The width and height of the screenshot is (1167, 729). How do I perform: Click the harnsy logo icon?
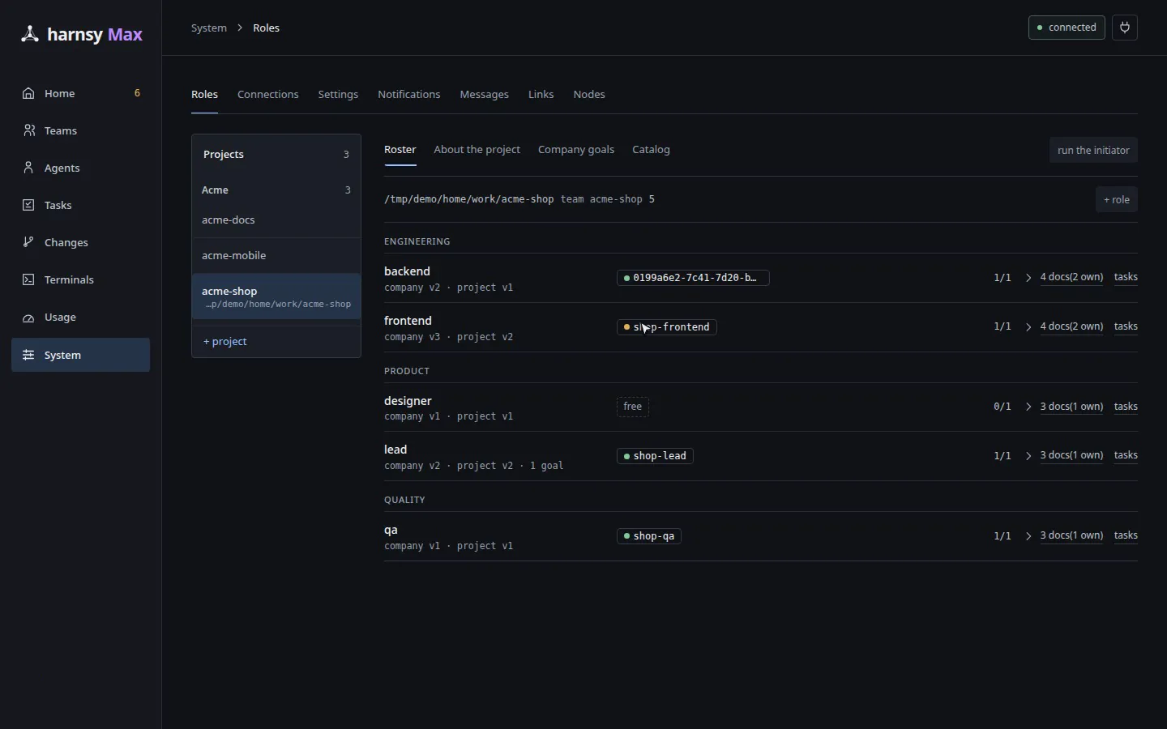point(29,34)
